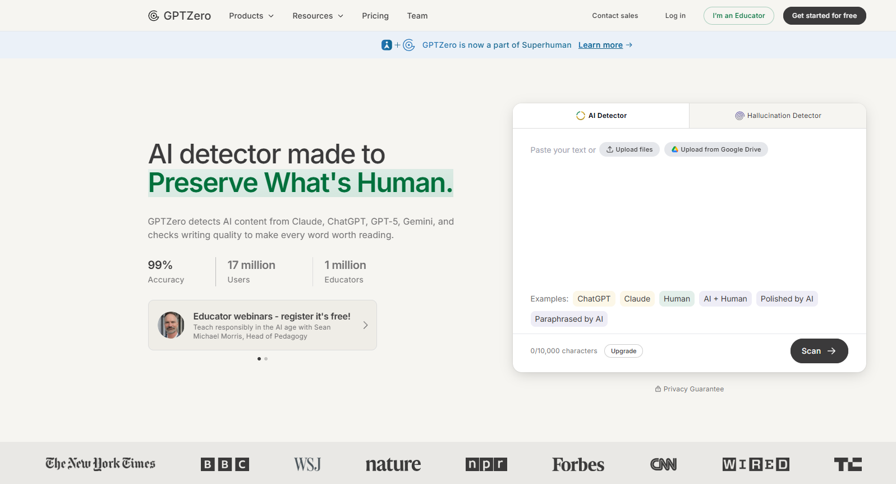The height and width of the screenshot is (484, 896).
Task: Select the second carousel dot
Action: coord(266,359)
